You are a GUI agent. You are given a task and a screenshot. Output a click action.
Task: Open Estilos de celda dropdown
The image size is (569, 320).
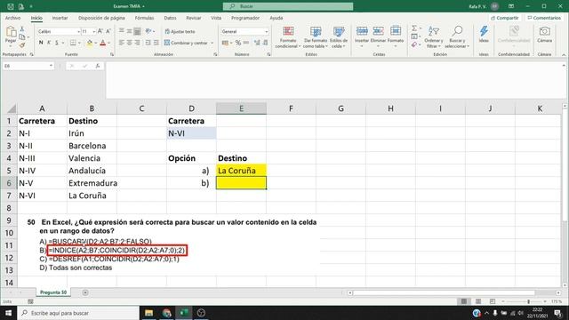coord(339,37)
